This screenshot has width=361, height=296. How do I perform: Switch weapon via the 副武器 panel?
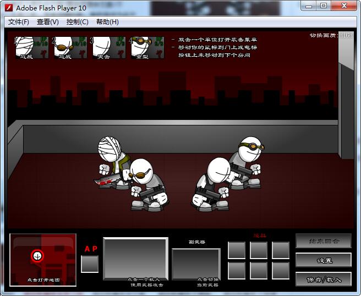[196, 264]
